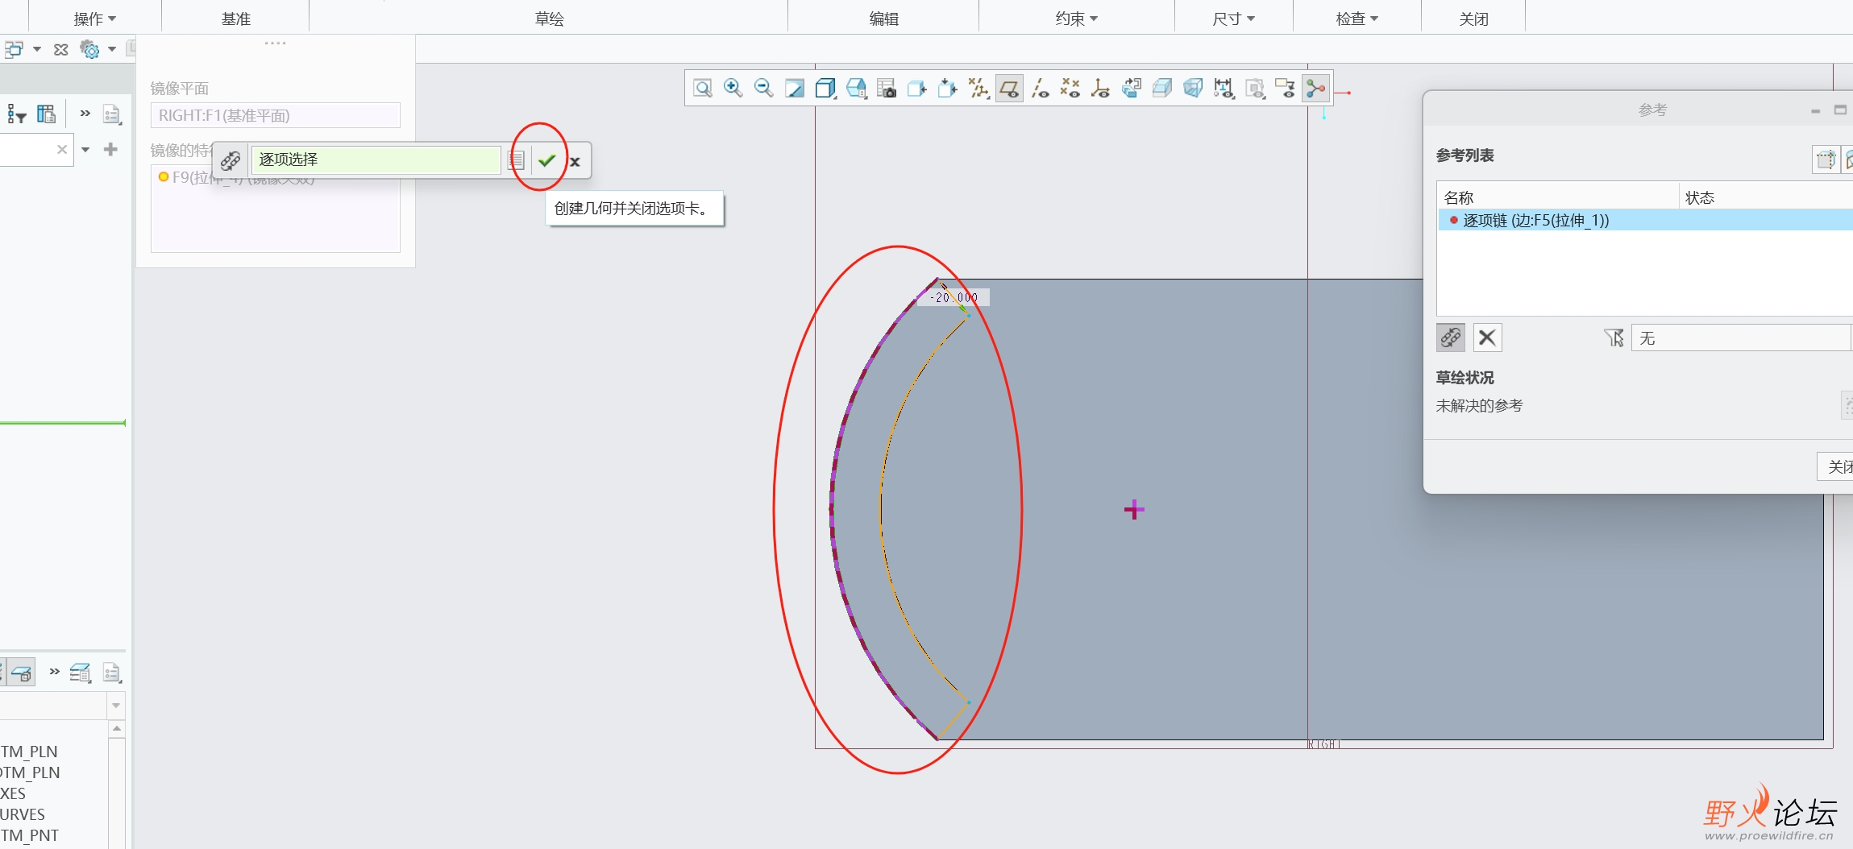The image size is (1853, 849).
Task: Toggle plane display visibility icon
Action: click(1009, 89)
